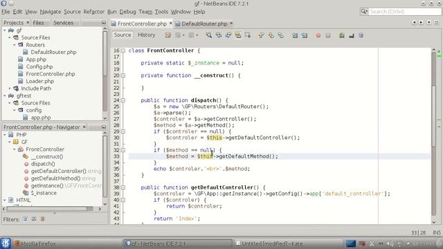Image resolution: width=443 pixels, height=249 pixels.
Task: Select $_instance field in Navigator
Action: pos(44,193)
